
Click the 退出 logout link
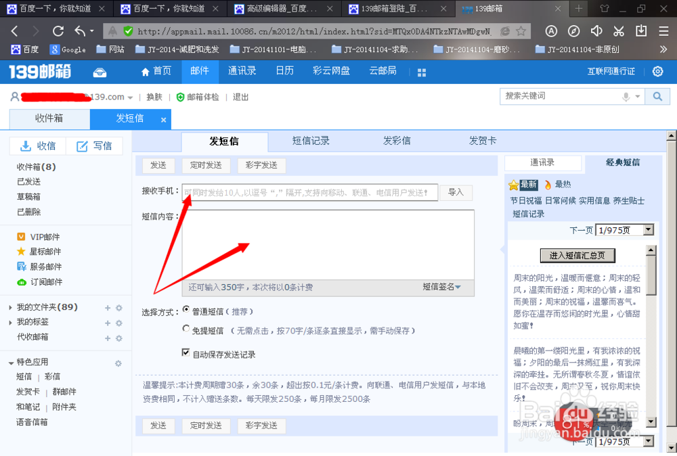click(x=240, y=97)
